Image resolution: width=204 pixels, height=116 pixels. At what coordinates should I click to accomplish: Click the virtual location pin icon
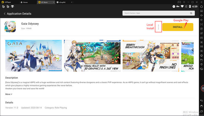click(x=201, y=65)
